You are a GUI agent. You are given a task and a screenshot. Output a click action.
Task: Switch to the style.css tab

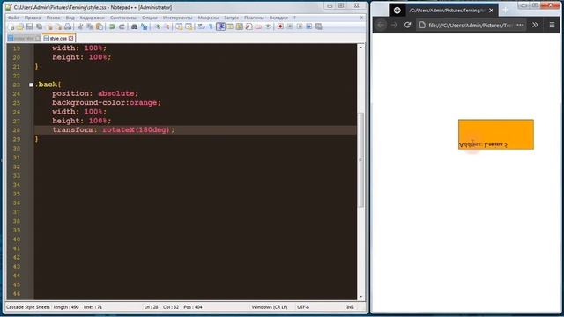coord(58,38)
